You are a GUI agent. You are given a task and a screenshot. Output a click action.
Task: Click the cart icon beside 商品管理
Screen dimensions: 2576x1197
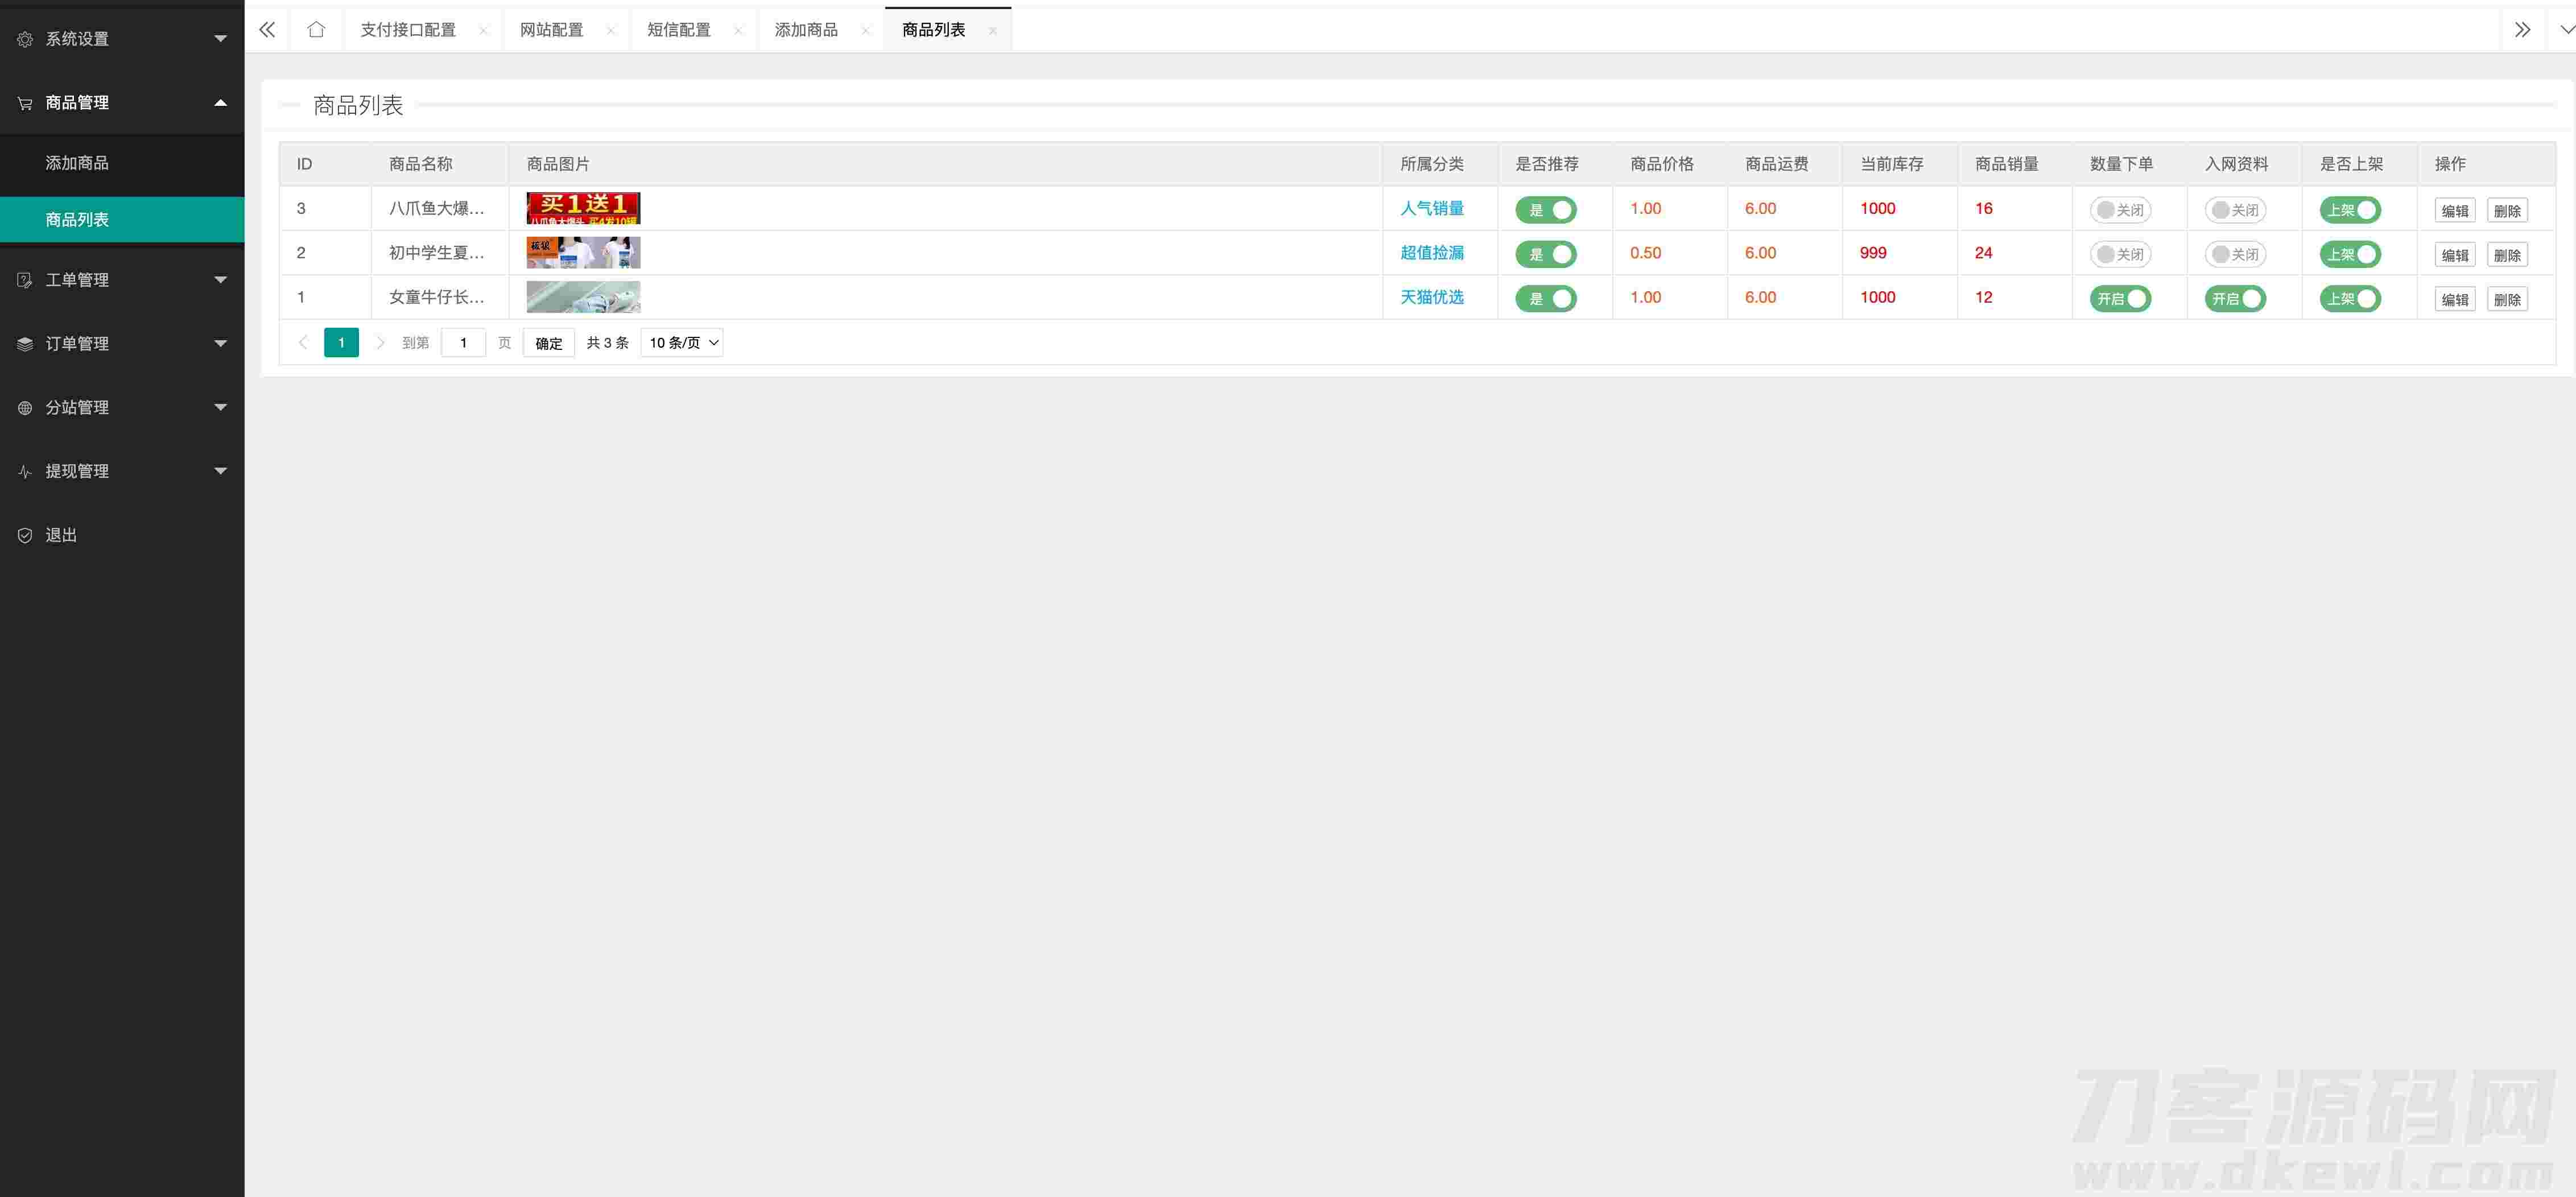[x=25, y=103]
